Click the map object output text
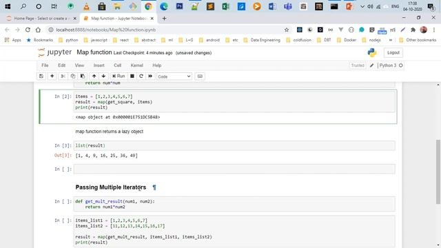 (x=118, y=117)
